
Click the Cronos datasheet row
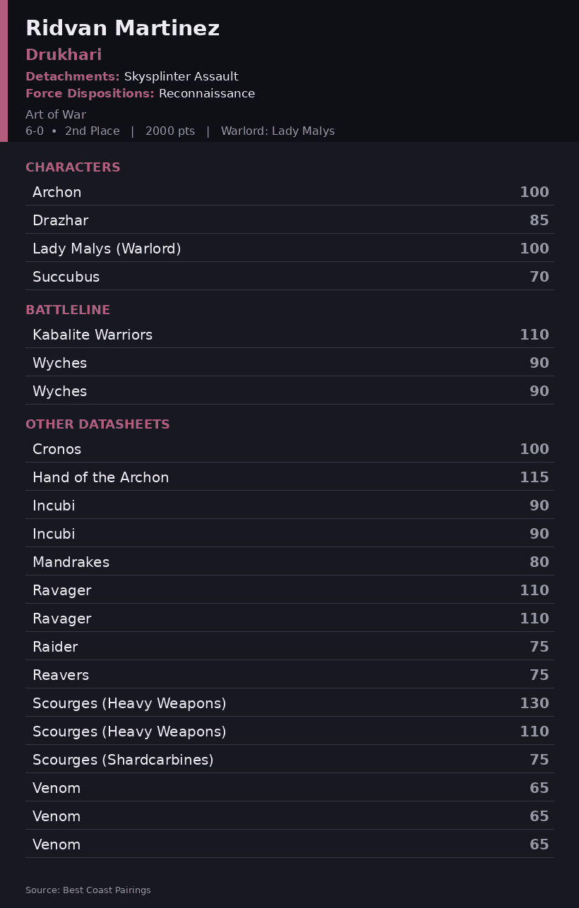coord(289,449)
